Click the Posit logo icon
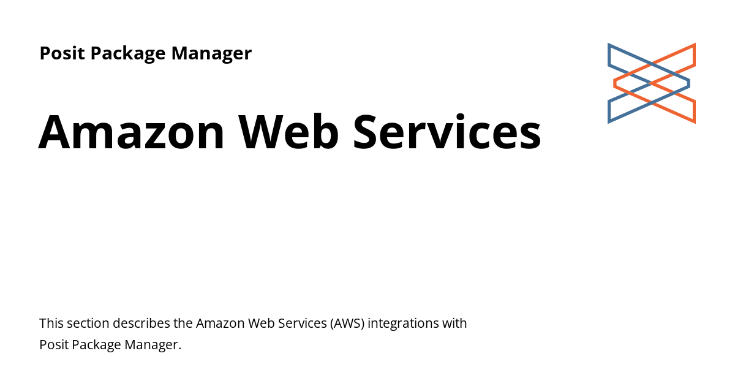 tap(651, 83)
